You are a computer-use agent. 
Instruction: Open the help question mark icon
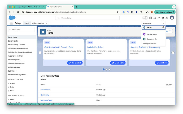pyautogui.click(x=159, y=18)
